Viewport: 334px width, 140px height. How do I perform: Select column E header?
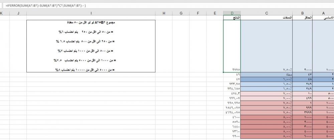click(x=215, y=13)
